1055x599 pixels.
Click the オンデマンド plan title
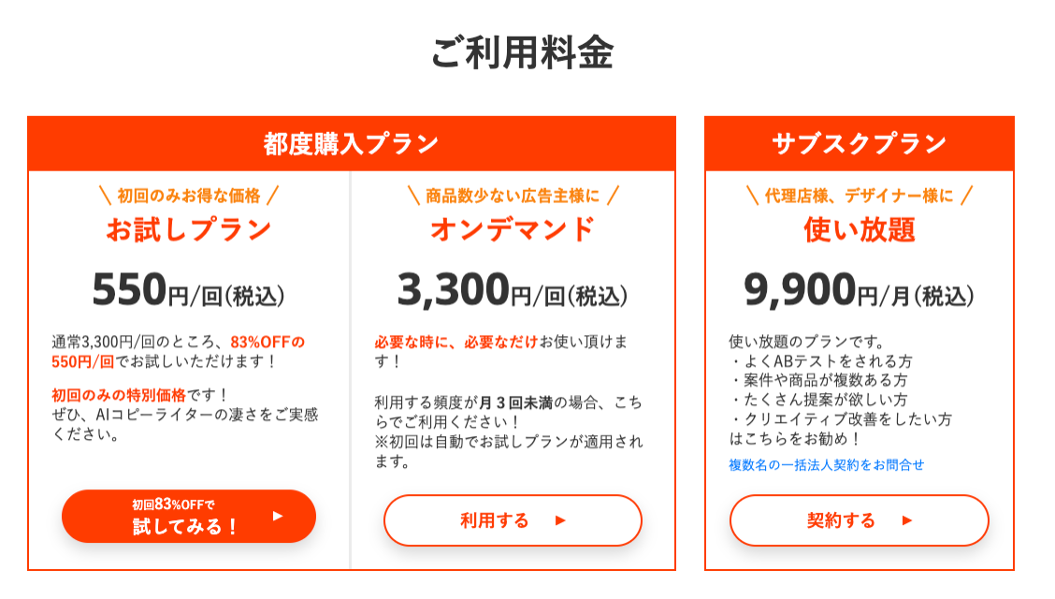[x=513, y=230]
